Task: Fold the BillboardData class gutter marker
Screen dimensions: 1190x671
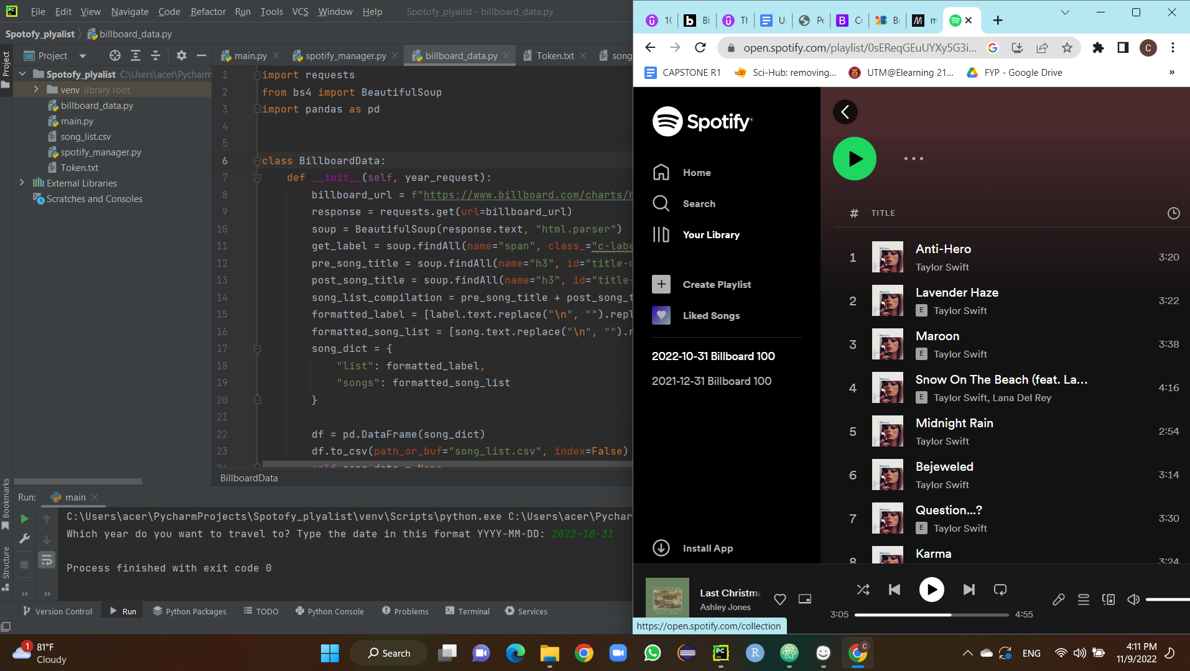Action: pos(257,160)
